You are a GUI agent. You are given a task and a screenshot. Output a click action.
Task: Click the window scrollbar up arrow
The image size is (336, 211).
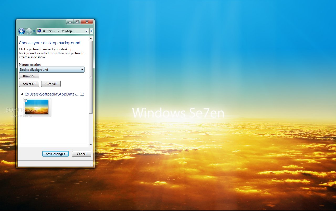click(x=91, y=38)
